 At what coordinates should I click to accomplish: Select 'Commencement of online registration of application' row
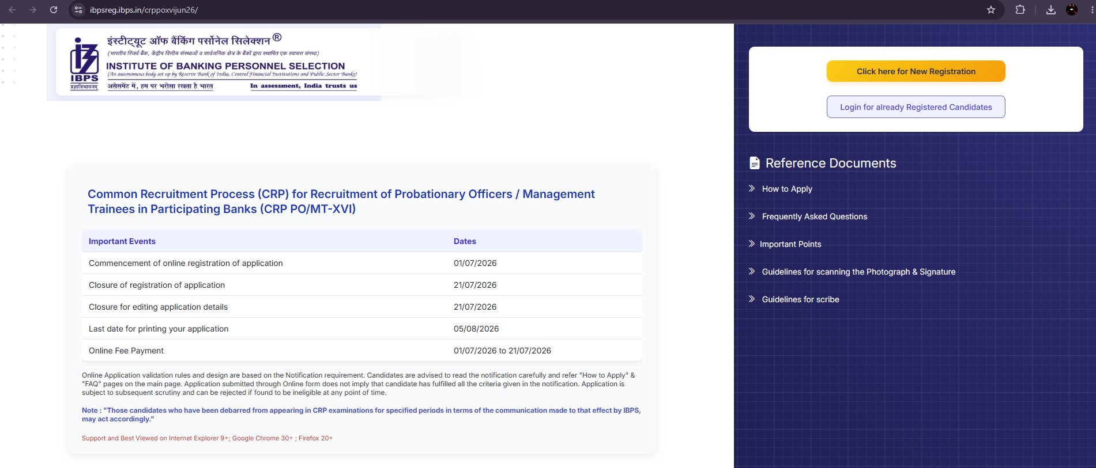pyautogui.click(x=362, y=263)
